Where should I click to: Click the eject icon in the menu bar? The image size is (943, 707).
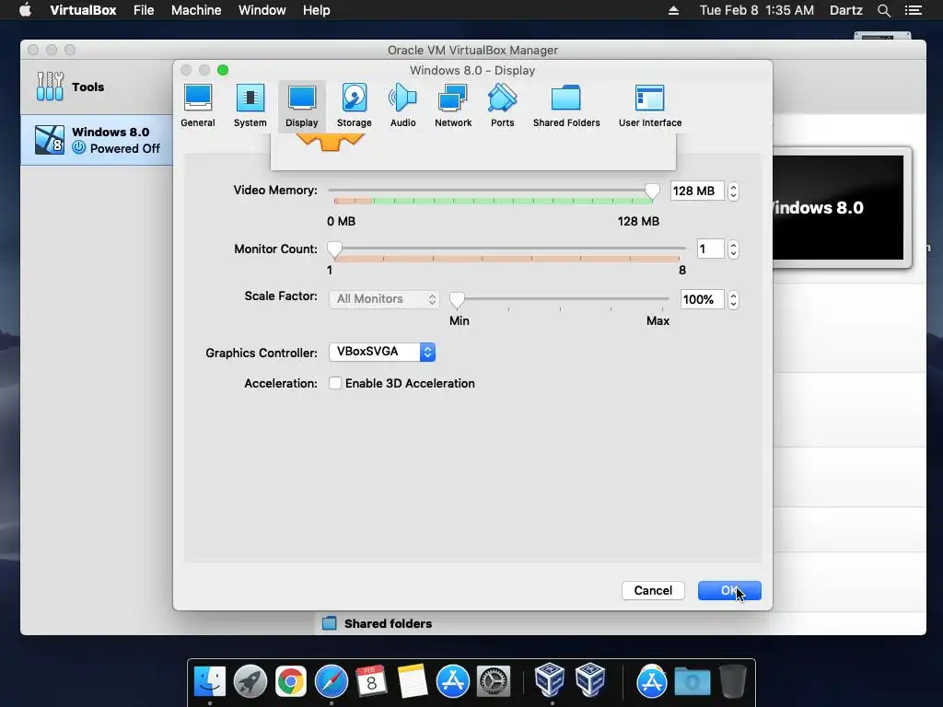point(673,10)
